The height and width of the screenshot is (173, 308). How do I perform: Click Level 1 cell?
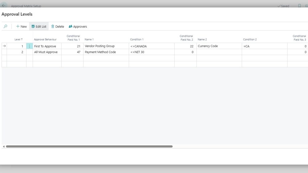[x=17, y=46]
